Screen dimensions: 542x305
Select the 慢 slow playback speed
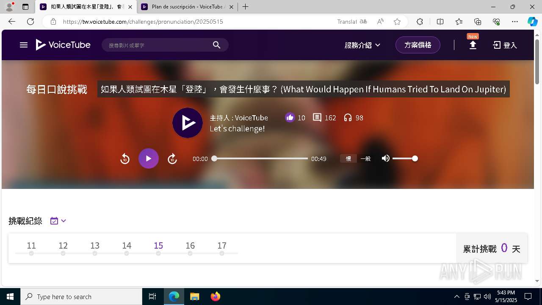coord(348,158)
